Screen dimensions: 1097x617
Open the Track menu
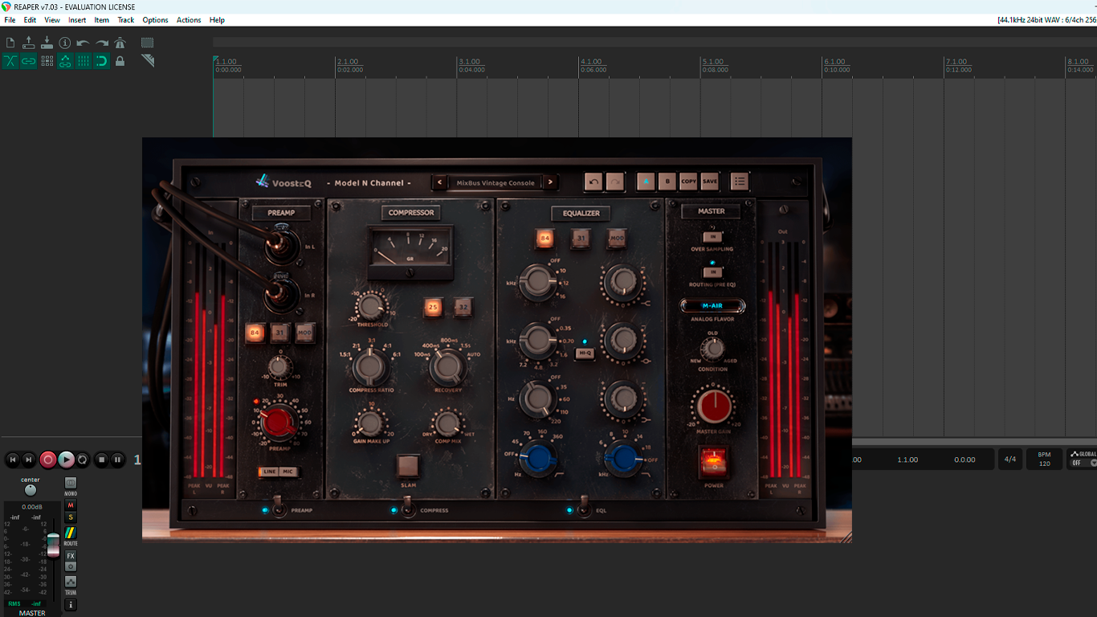126,20
